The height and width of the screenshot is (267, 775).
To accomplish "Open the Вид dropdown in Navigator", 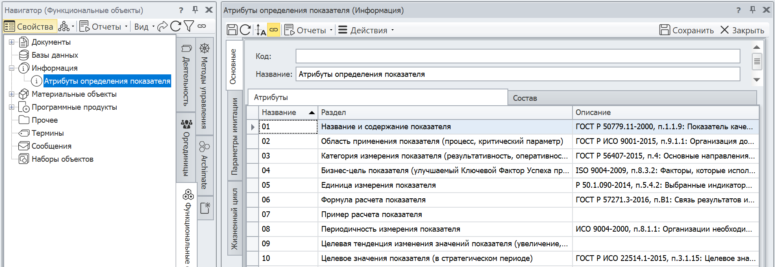I will point(144,27).
